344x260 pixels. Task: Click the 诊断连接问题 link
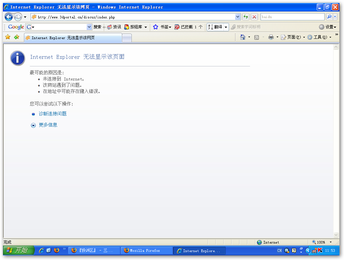[53, 114]
